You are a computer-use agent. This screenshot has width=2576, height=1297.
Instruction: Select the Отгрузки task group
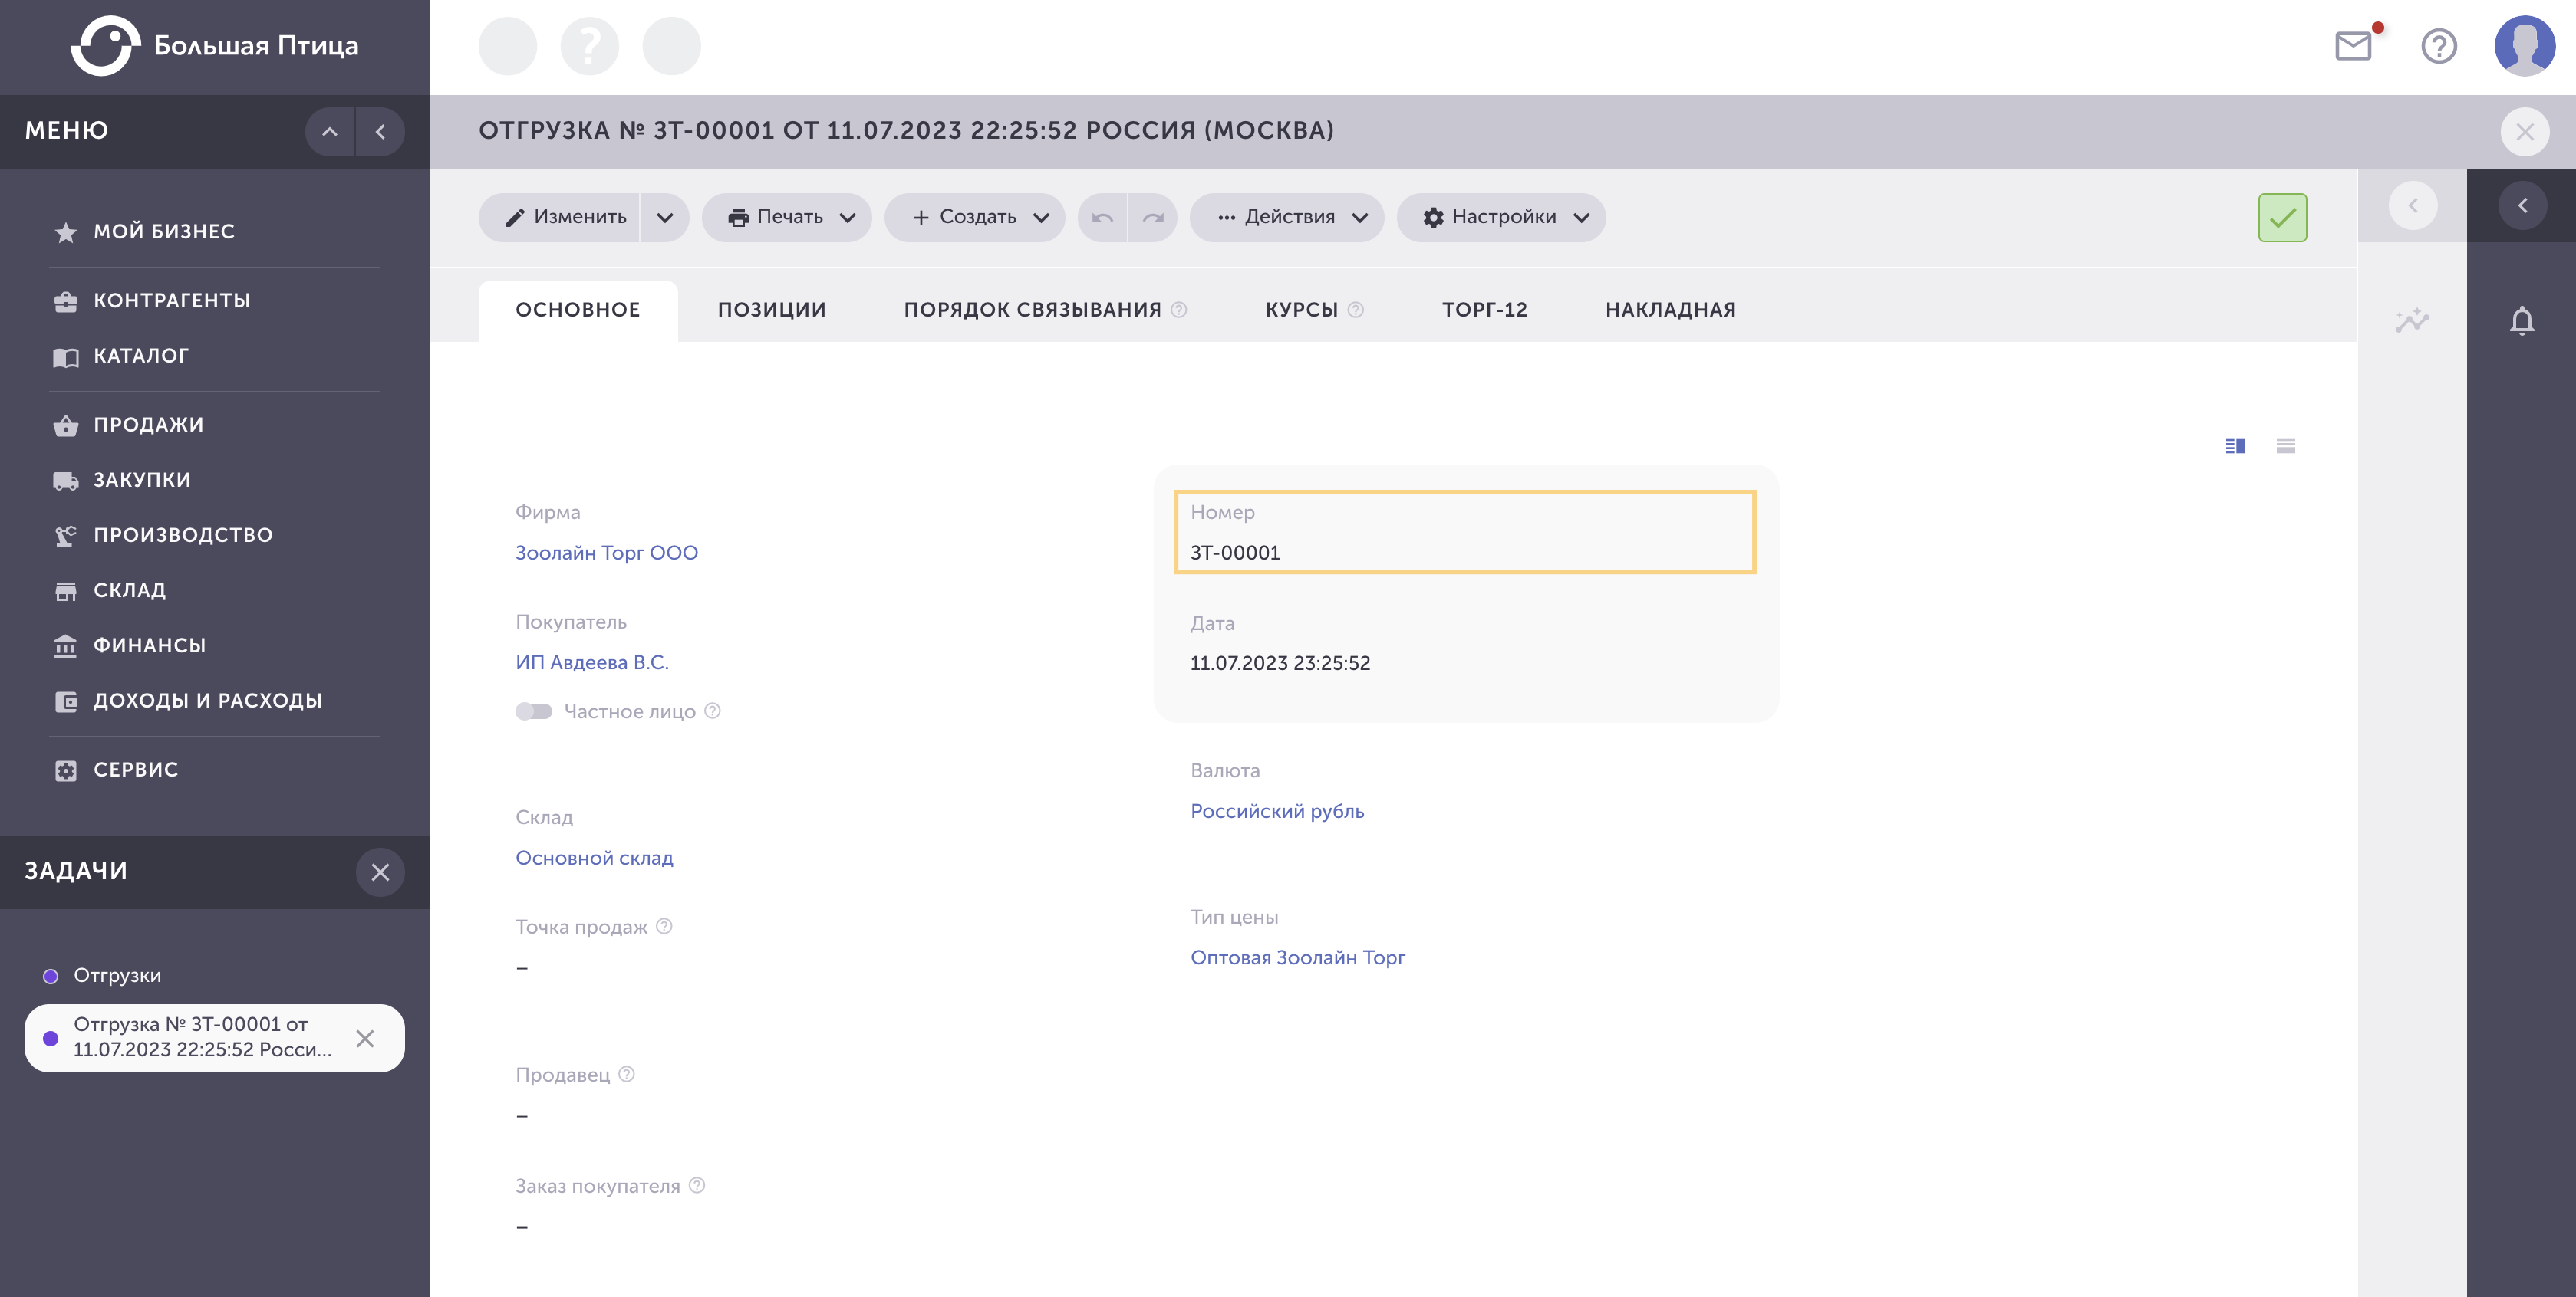pyautogui.click(x=117, y=975)
